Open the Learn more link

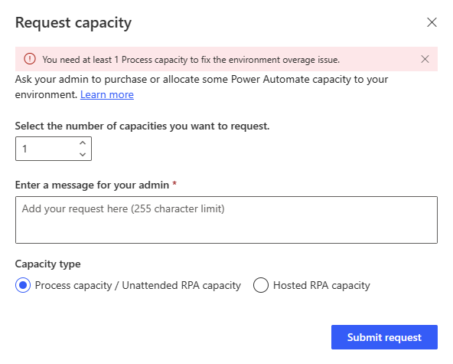click(x=107, y=94)
